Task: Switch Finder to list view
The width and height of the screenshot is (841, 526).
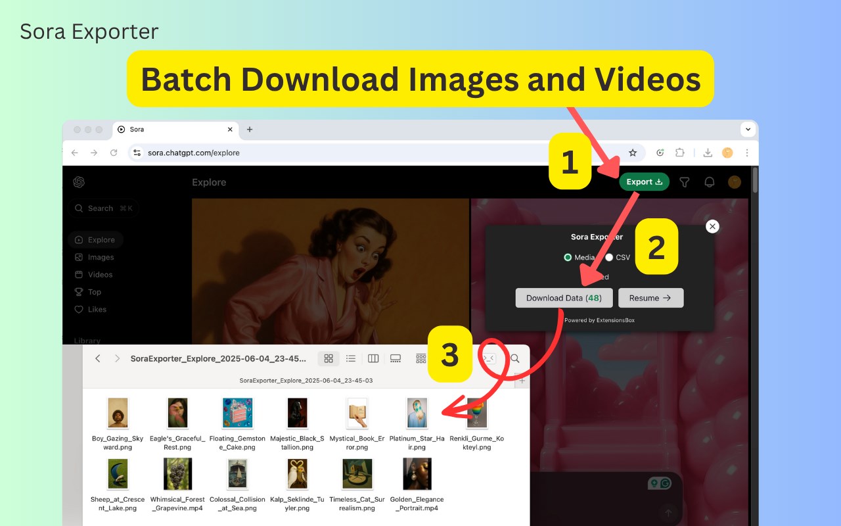Action: [351, 358]
